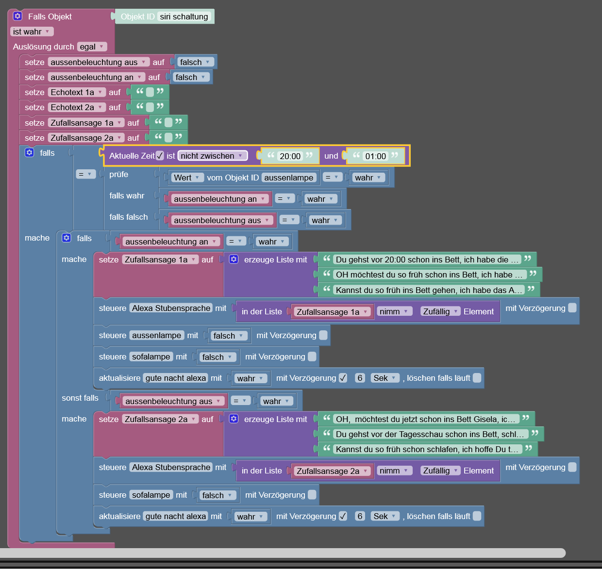
Task: Open gear on Zufallsansage 1a erzeuge Liste
Action: (234, 259)
